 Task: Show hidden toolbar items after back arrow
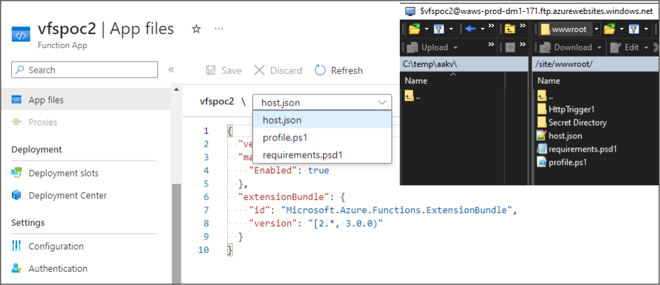tap(492, 27)
